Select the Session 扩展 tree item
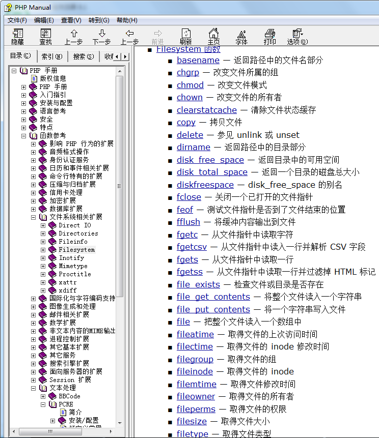Image resolution: width=379 pixels, height=438 pixels. 70,380
